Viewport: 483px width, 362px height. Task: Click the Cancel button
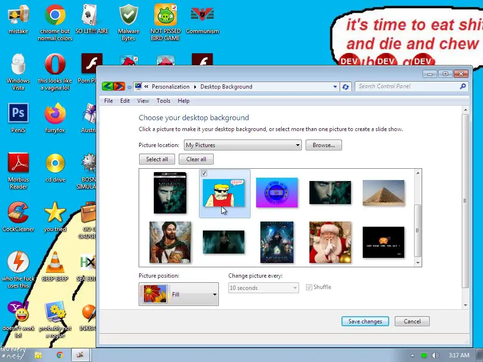pos(412,321)
